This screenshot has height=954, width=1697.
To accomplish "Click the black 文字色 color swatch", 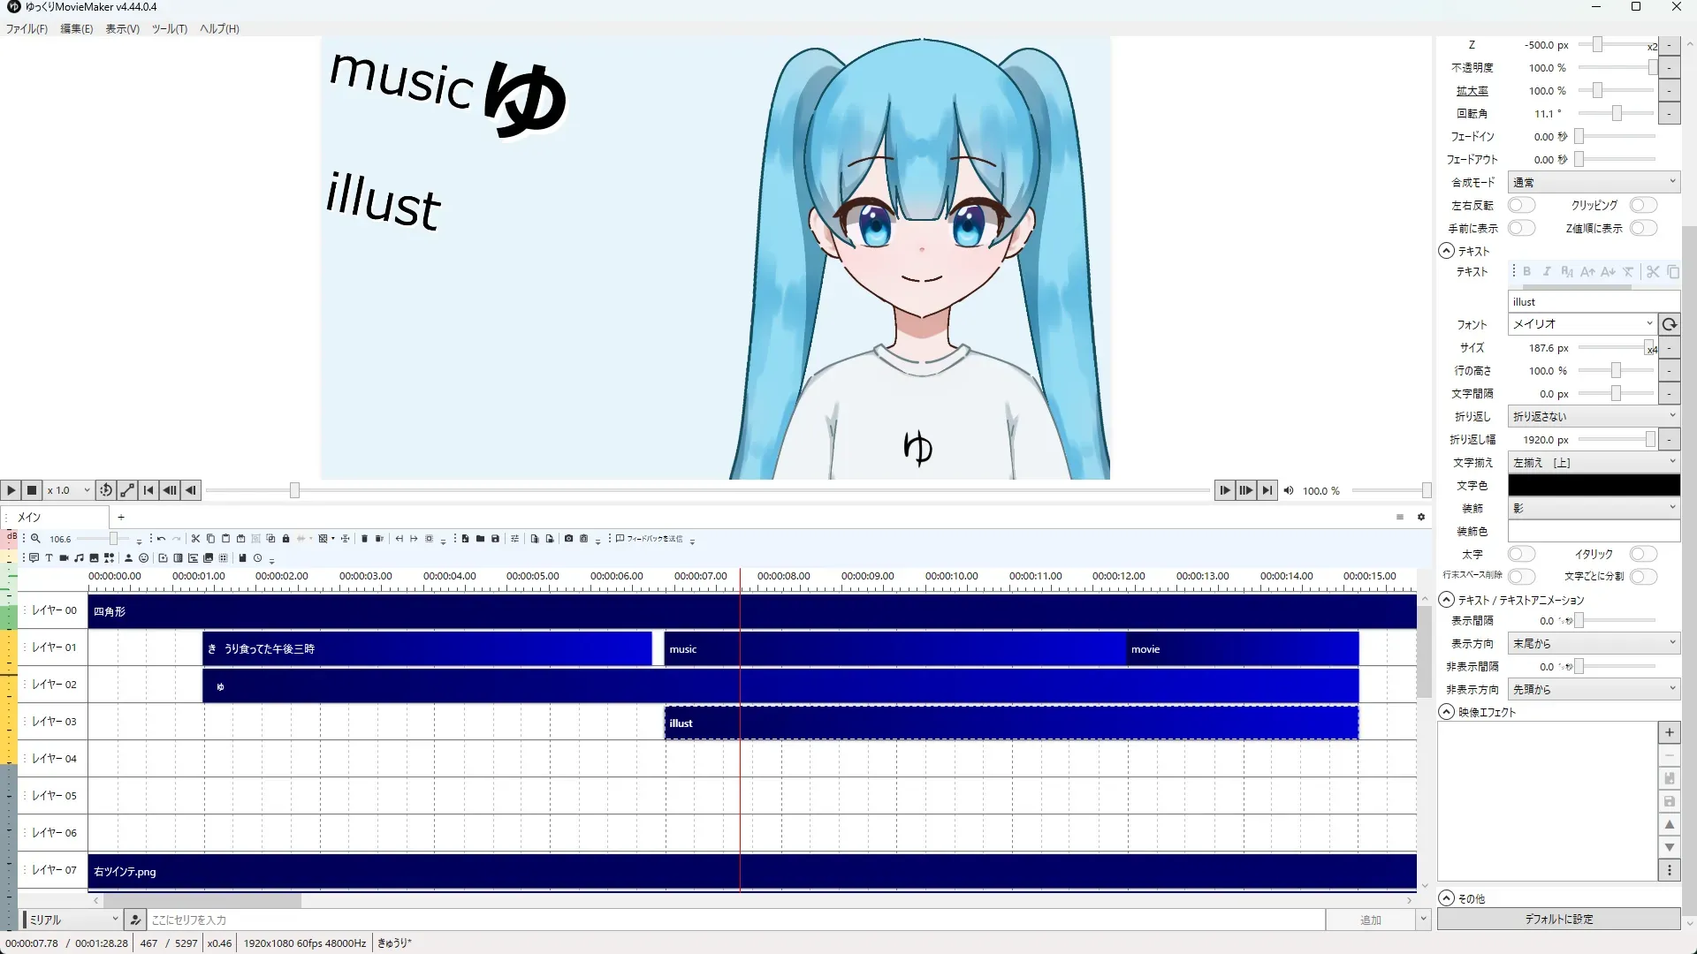I will (1593, 485).
